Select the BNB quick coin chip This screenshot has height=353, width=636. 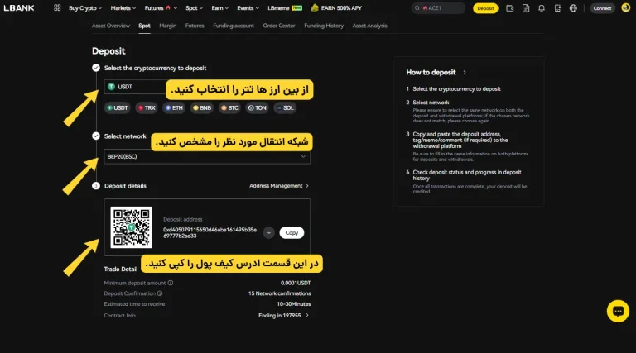201,107
